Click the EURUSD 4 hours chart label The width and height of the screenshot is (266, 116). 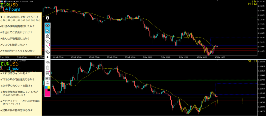click(11, 7)
